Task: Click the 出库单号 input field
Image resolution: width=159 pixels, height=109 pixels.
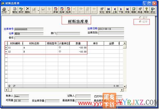Action: (29, 29)
